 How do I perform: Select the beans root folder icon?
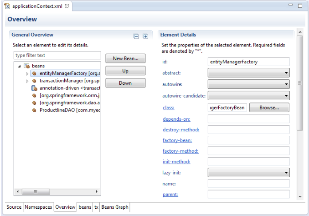tap(26, 66)
